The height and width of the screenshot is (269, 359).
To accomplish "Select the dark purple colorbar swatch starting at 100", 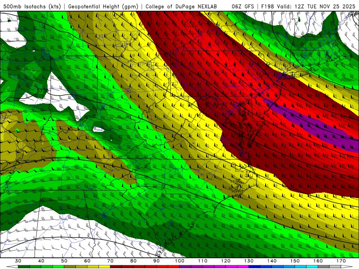I will (185, 266).
